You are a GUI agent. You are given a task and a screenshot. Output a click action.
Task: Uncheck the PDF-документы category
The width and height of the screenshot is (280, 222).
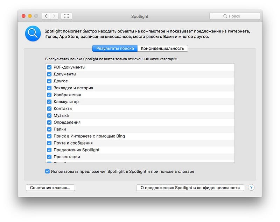[49, 67]
